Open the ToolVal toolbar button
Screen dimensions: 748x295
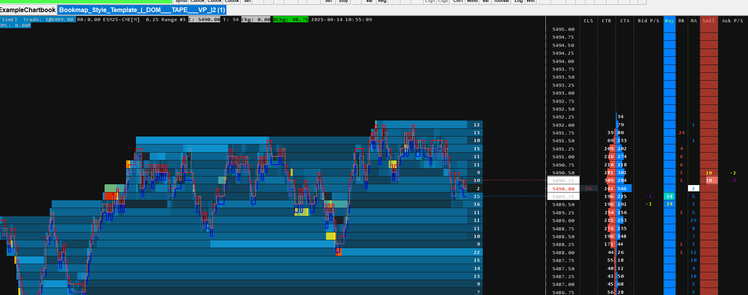501,2
